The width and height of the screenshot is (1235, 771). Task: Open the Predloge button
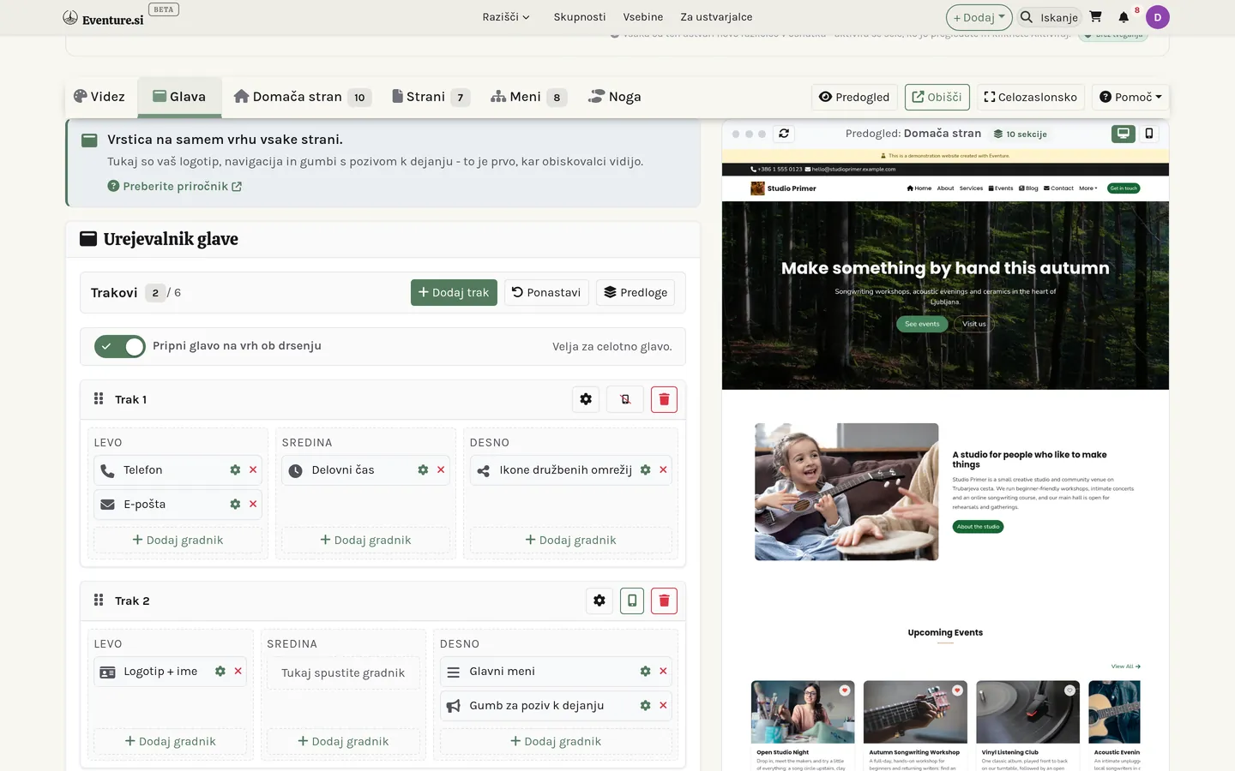click(636, 293)
